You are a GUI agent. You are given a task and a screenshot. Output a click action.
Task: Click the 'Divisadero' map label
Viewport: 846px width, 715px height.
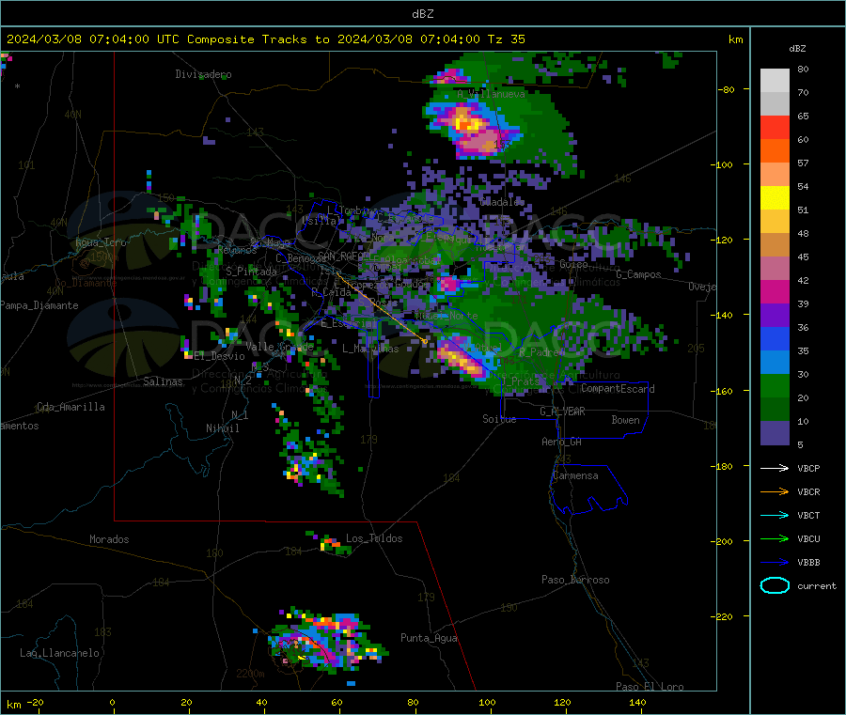pos(203,74)
